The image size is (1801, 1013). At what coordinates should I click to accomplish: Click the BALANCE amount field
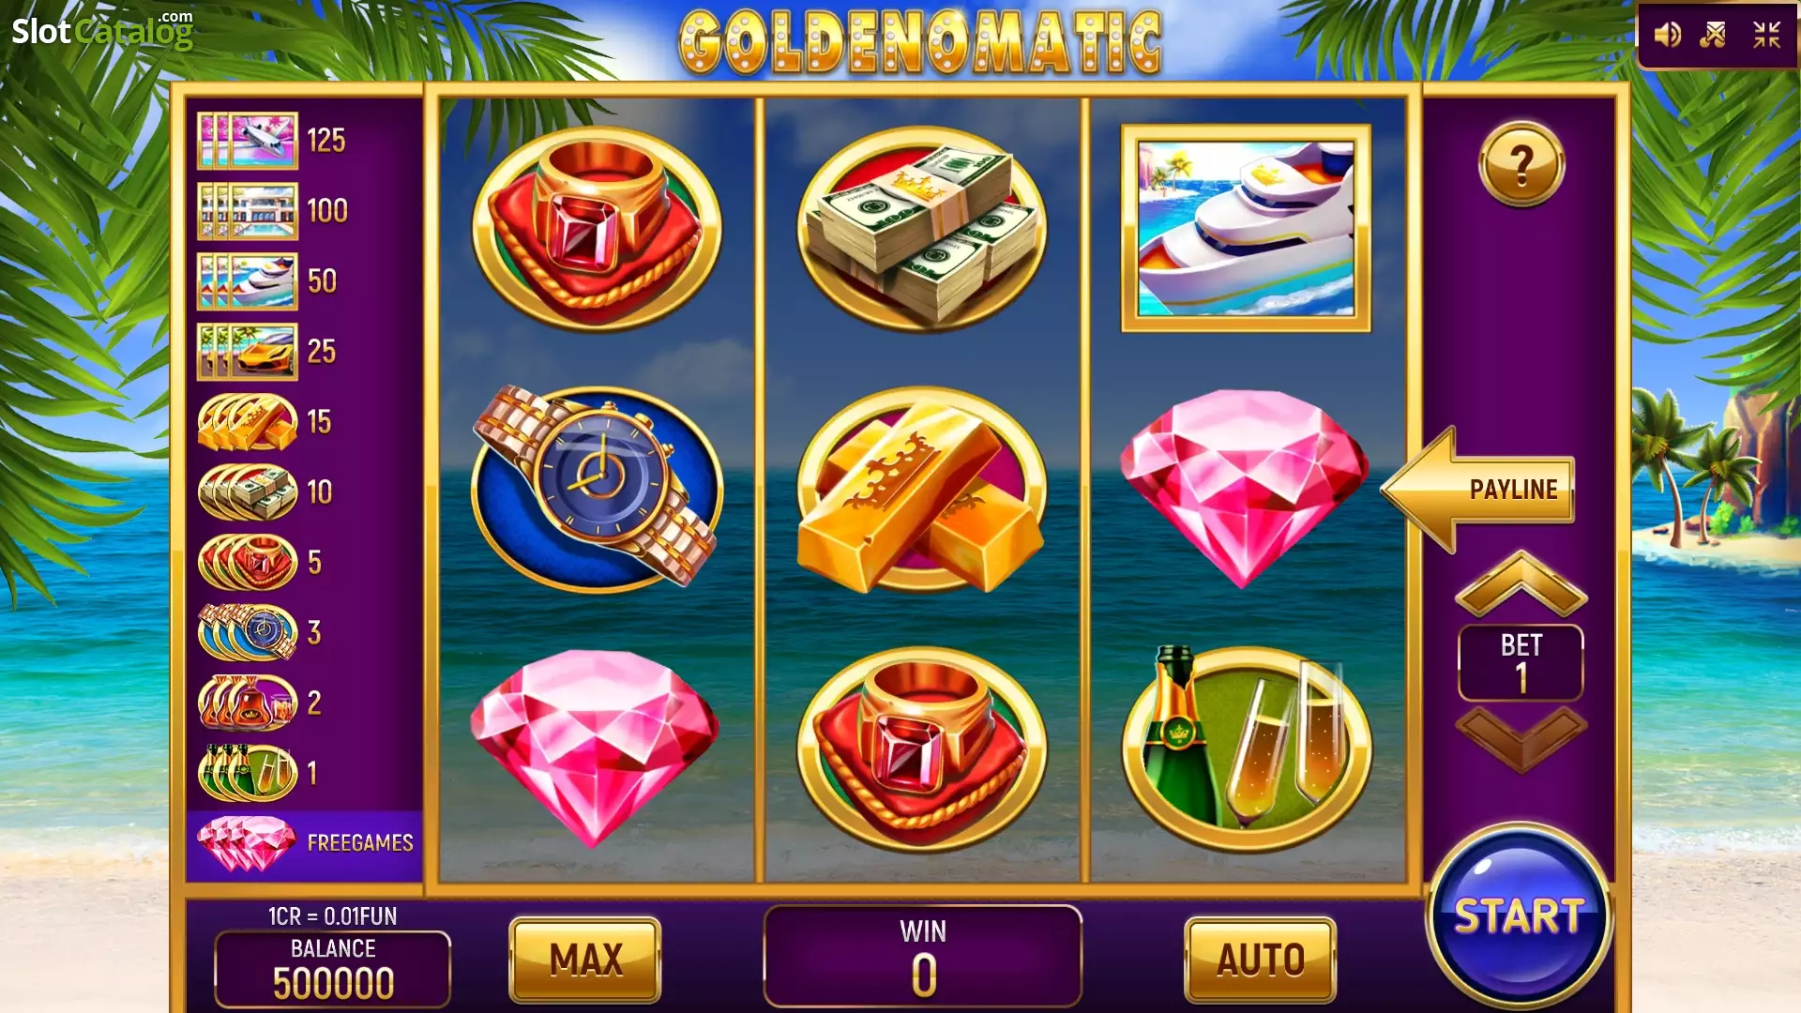click(x=333, y=969)
